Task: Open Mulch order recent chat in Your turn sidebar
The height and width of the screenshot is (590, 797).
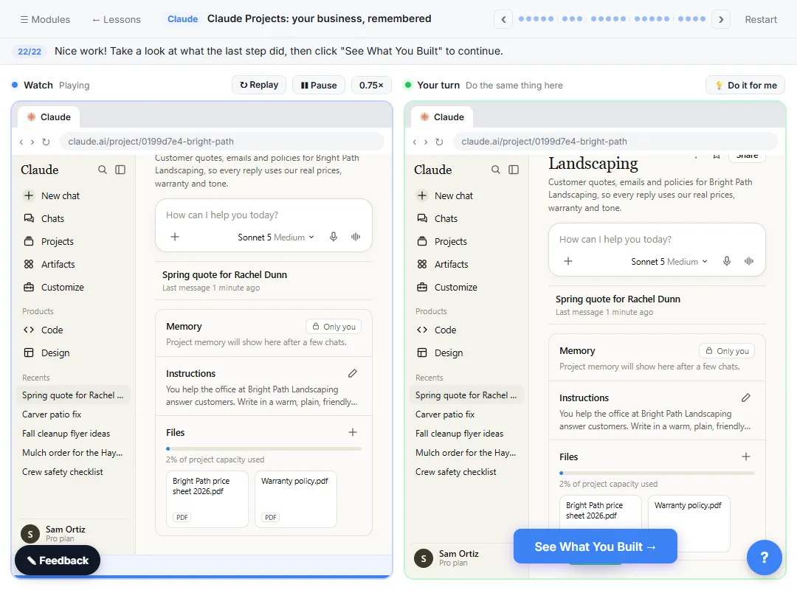Action: coord(465,453)
